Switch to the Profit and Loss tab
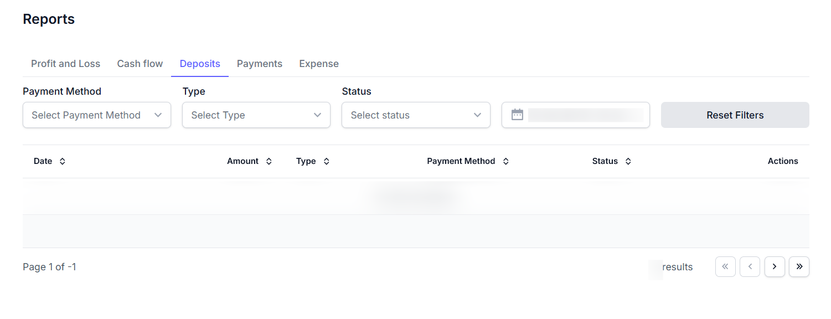 coord(65,64)
